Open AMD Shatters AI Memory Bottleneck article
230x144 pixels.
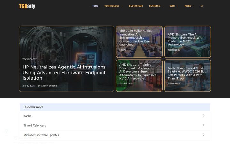pyautogui.click(x=185, y=39)
